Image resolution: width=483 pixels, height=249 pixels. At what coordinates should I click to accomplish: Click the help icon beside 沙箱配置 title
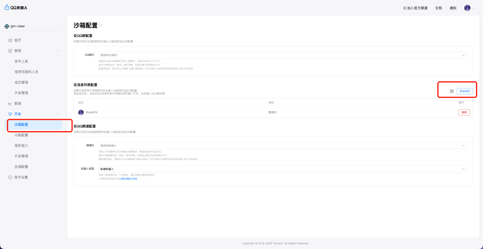(101, 25)
